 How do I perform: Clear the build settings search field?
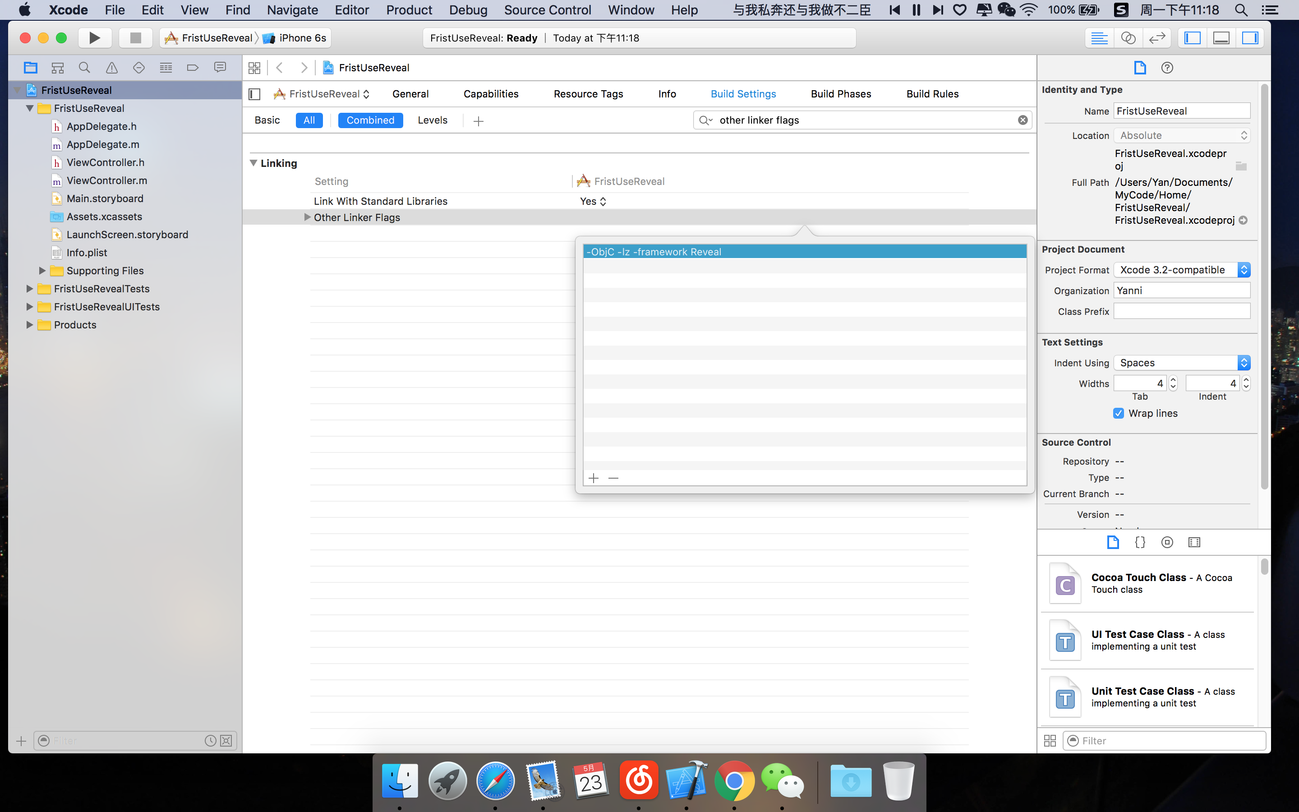(x=1023, y=120)
